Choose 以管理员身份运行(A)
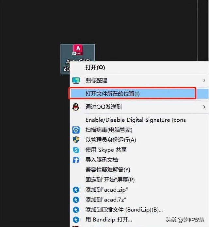This screenshot has width=209, height=227. 139,140
